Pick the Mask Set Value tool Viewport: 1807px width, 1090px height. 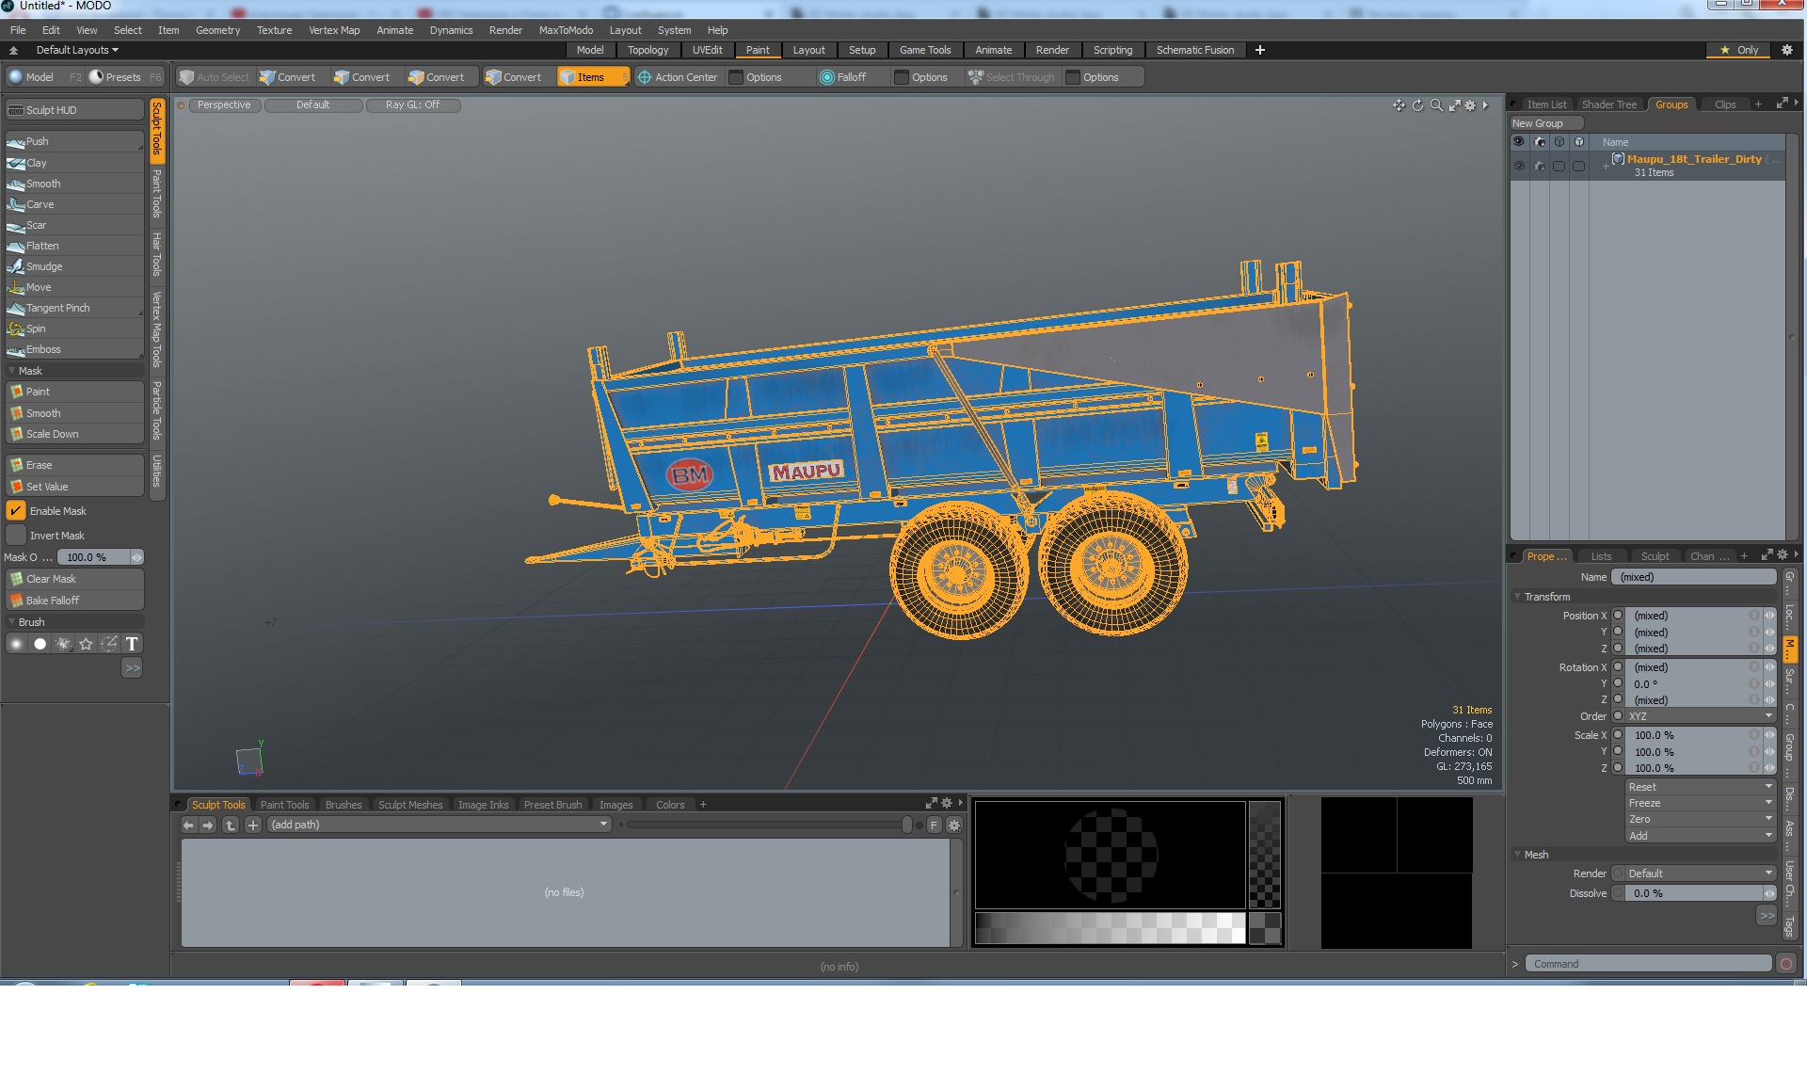[74, 487]
